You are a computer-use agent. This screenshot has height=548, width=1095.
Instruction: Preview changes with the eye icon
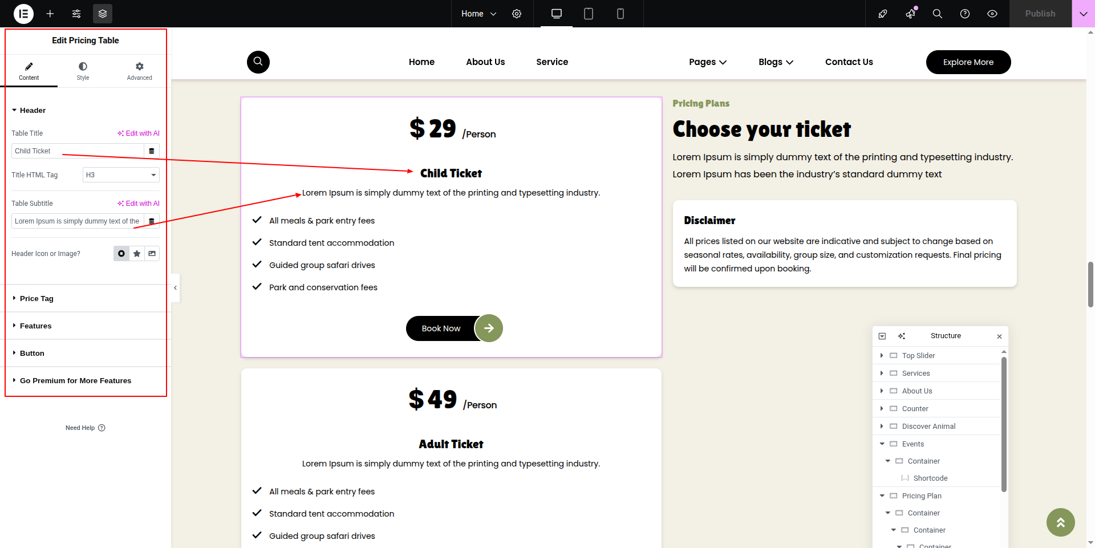992,14
